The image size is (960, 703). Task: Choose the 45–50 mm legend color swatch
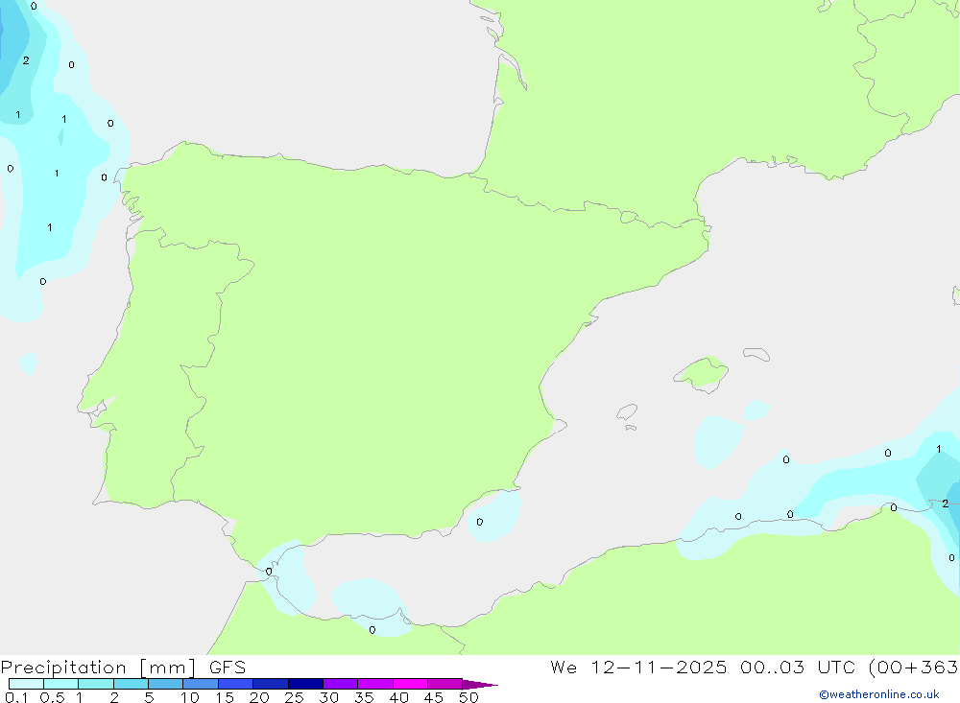coord(445,684)
